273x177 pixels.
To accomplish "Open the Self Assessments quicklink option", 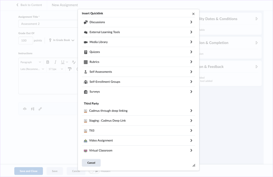I will [x=100, y=72].
